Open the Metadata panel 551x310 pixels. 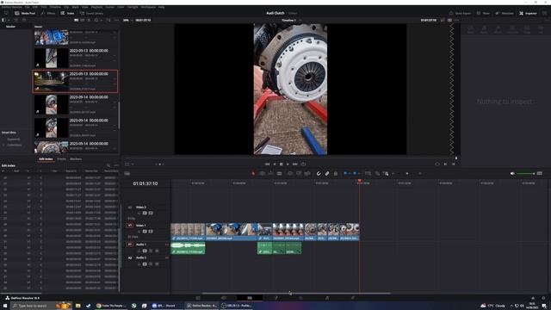(x=505, y=13)
